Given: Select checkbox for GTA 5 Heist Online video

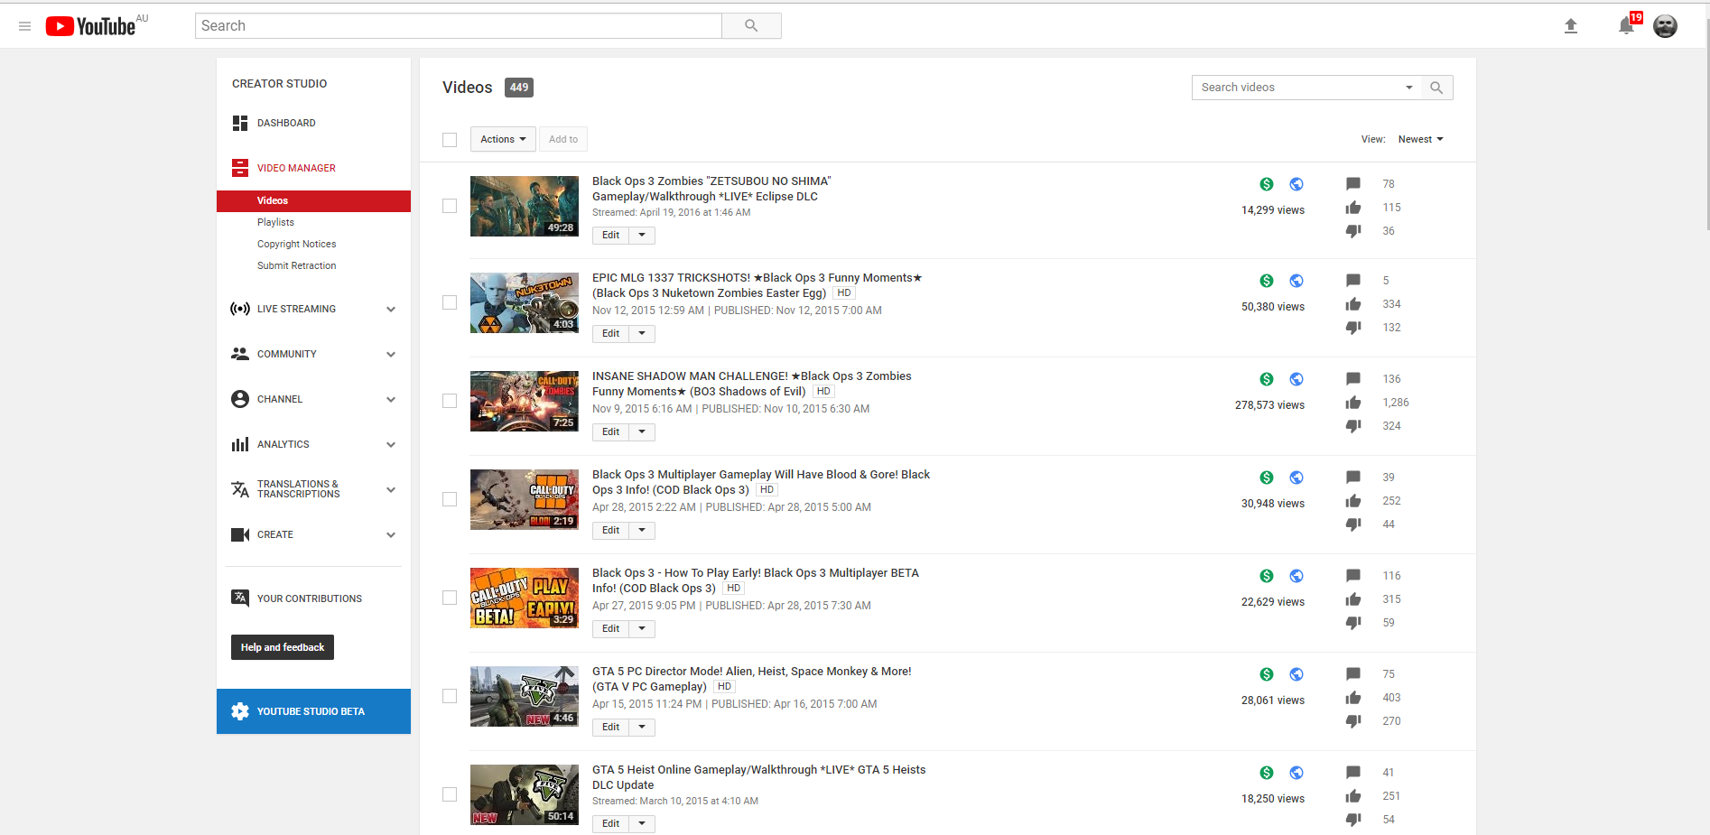Looking at the screenshot, I should [450, 794].
